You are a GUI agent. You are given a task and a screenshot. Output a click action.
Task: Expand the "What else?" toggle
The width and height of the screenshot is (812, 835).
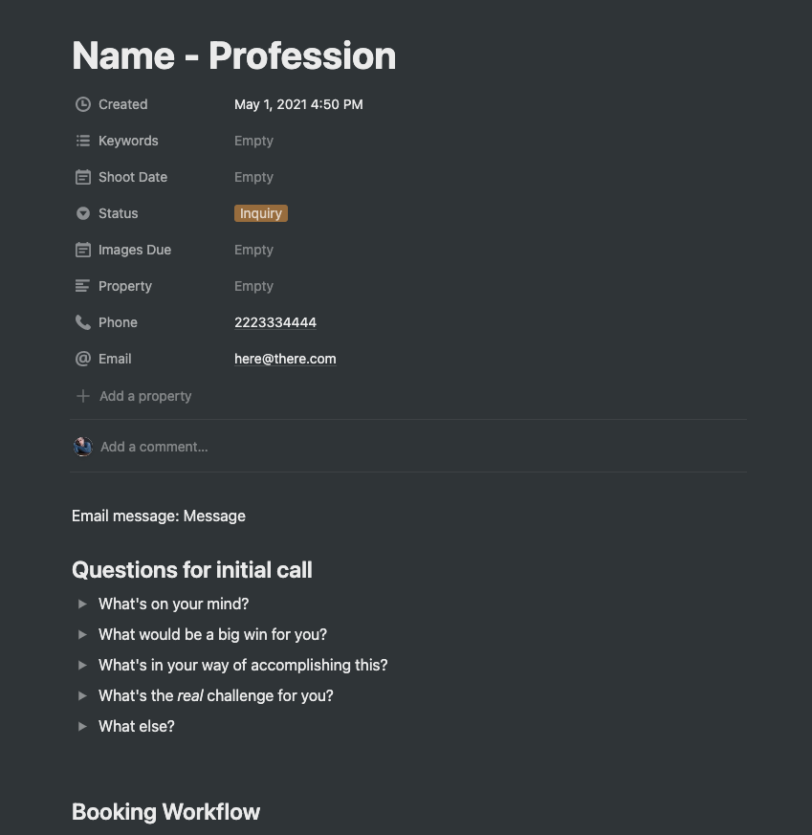[82, 726]
